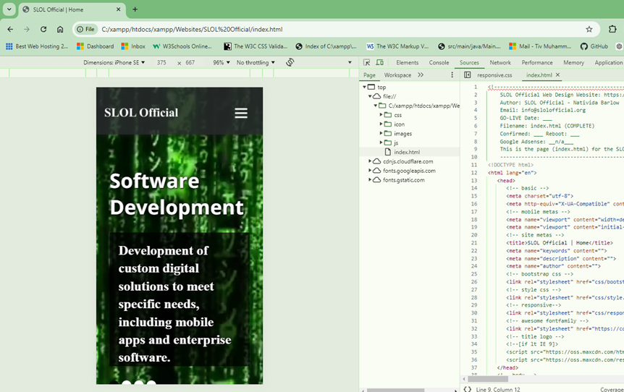Click the browser back arrow

coord(10,30)
